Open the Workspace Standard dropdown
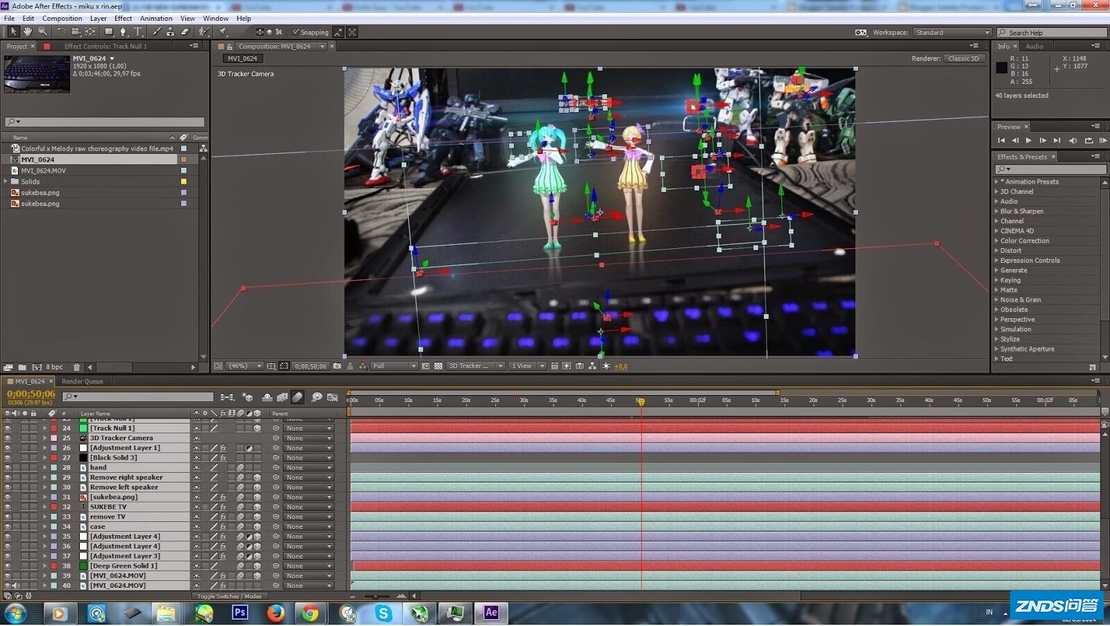The width and height of the screenshot is (1110, 626). point(952,33)
